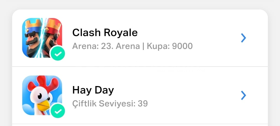Tap the partially visible row below Hay Day
Image resolution: width=280 pixels, height=126 pixels.
point(140,125)
